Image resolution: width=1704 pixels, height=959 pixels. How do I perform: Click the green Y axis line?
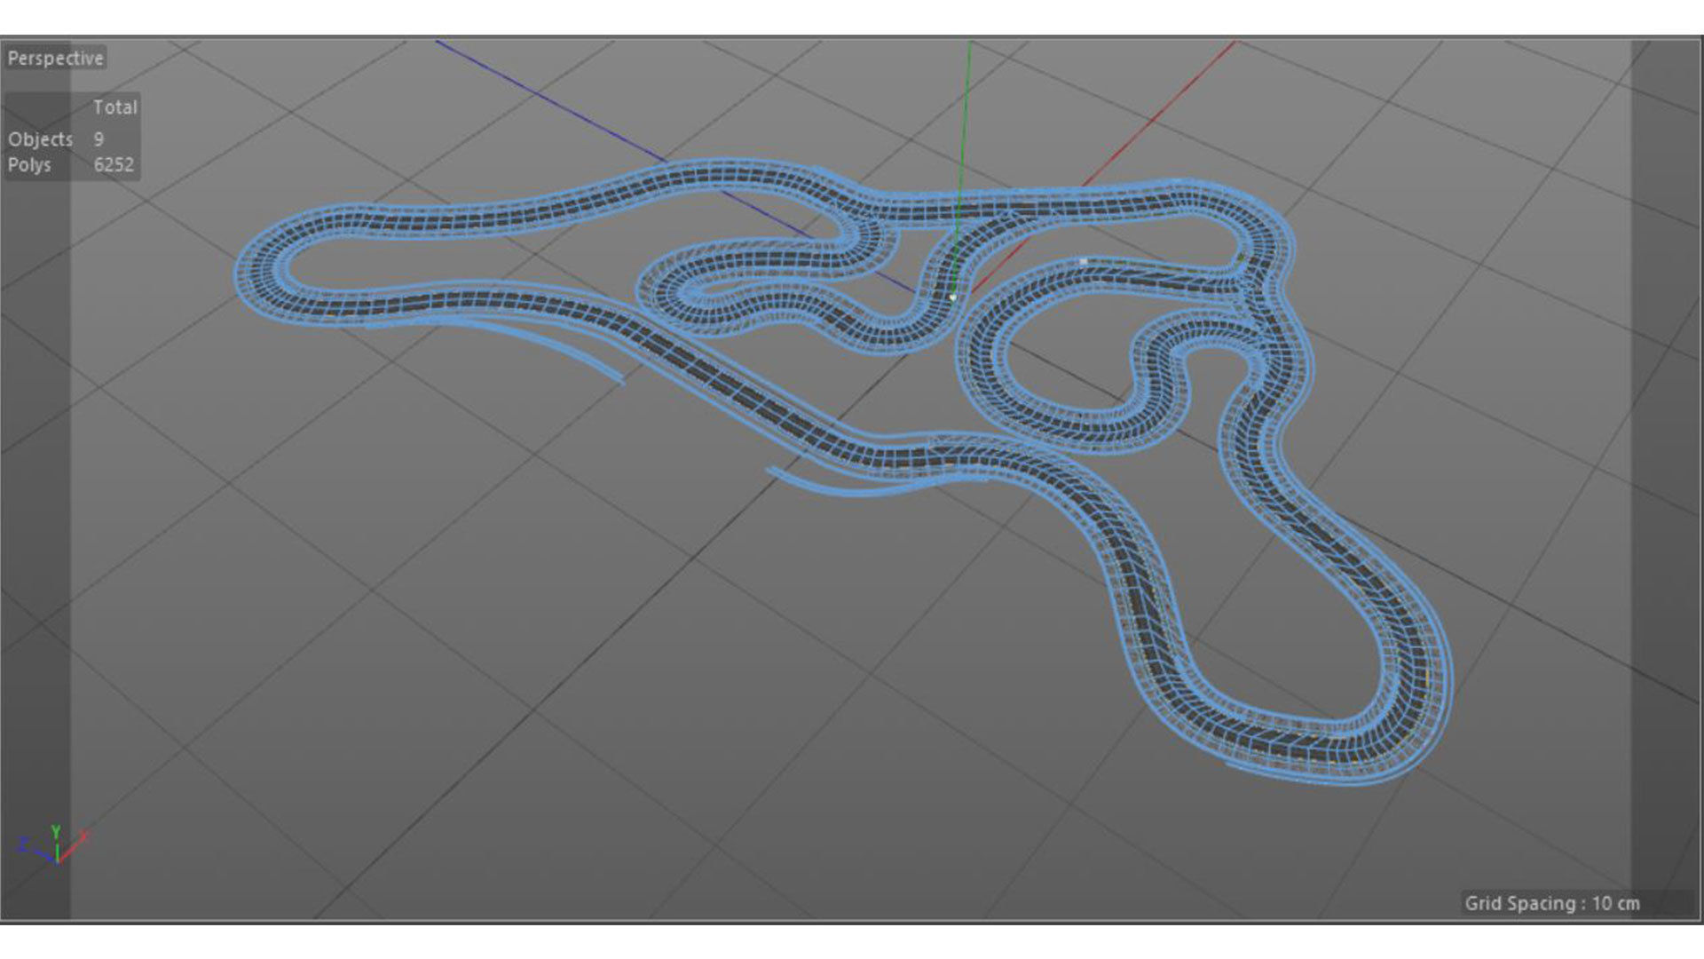(965, 133)
